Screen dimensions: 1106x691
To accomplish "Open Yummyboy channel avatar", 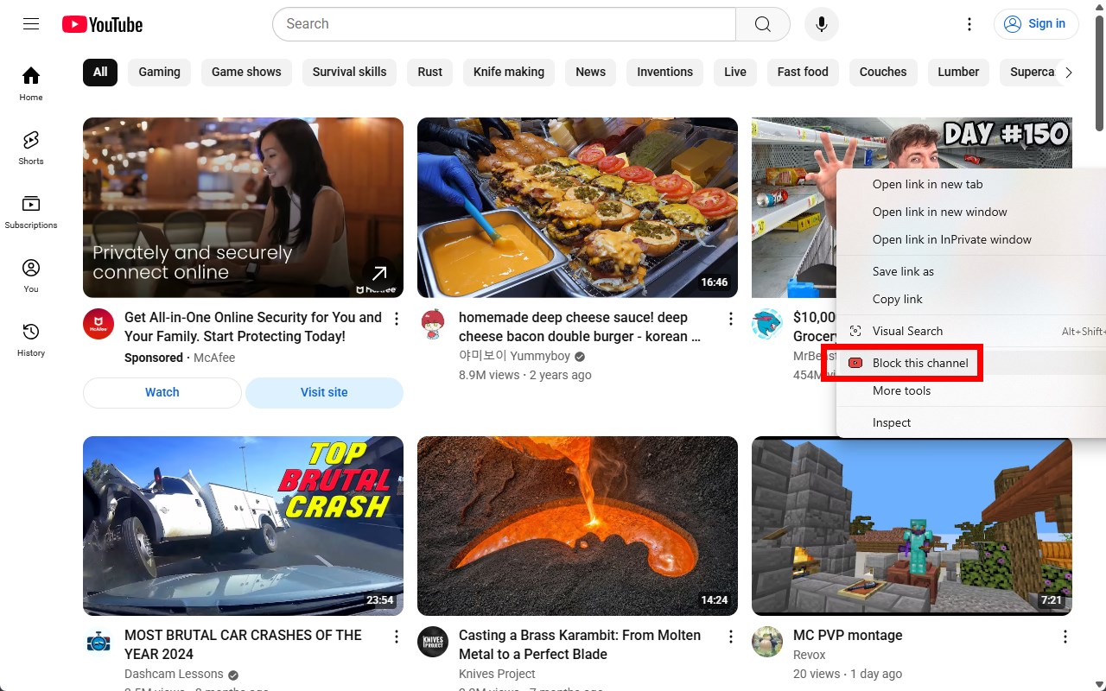I will tap(433, 325).
